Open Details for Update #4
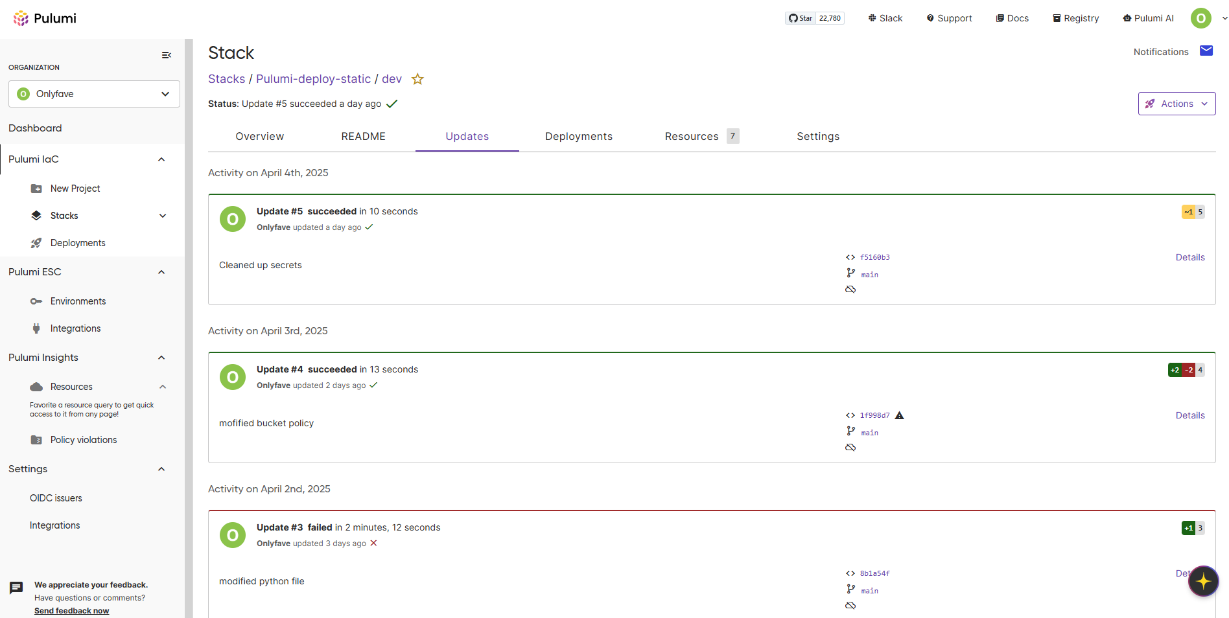Viewport: 1229px width, 618px height. pos(1190,415)
